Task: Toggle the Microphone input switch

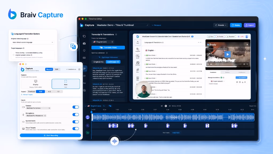Action: 75,114
